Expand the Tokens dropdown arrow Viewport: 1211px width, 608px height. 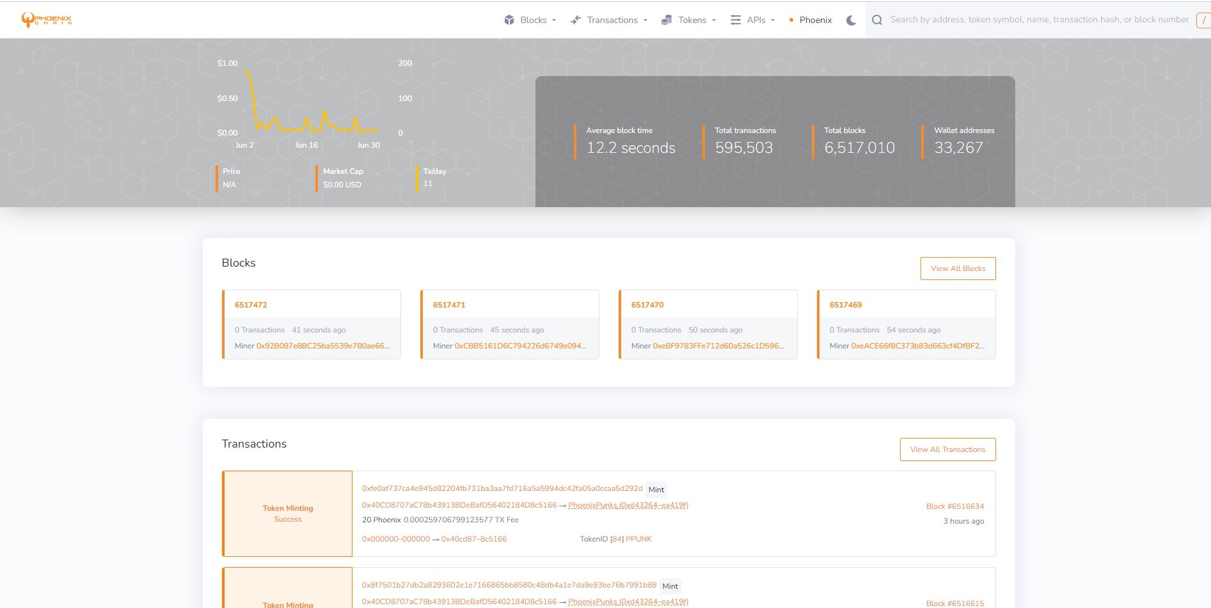click(x=714, y=20)
